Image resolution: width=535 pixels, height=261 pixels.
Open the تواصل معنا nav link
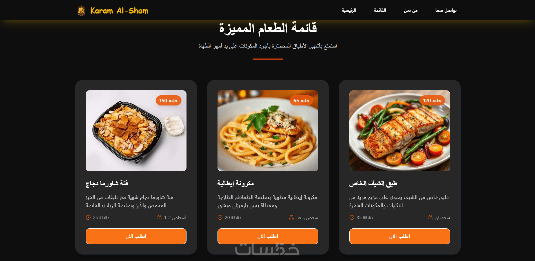click(446, 10)
